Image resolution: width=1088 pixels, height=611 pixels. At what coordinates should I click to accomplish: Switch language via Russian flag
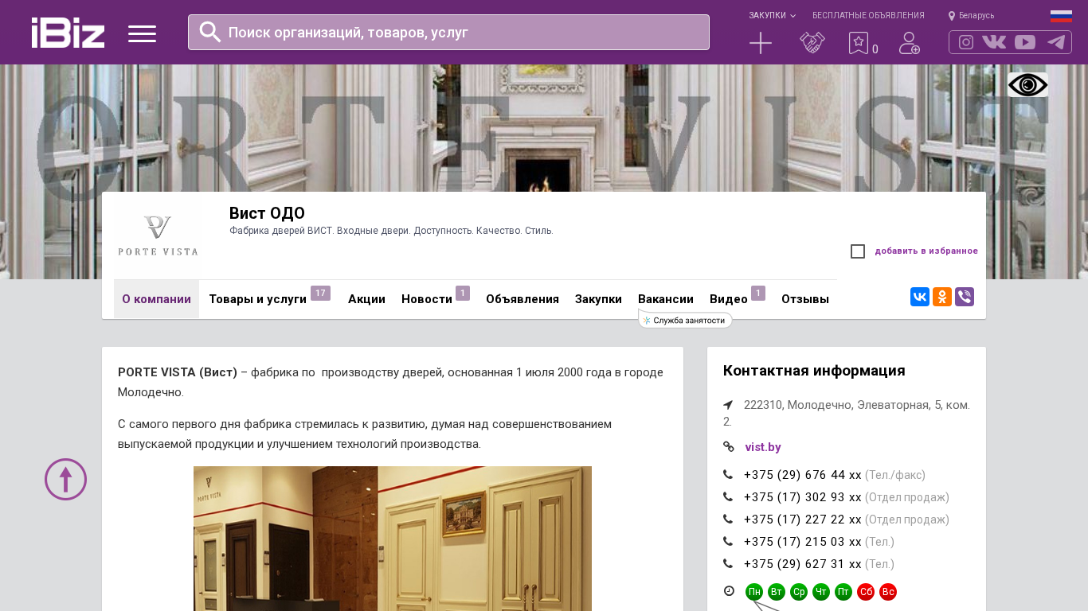pyautogui.click(x=1061, y=16)
